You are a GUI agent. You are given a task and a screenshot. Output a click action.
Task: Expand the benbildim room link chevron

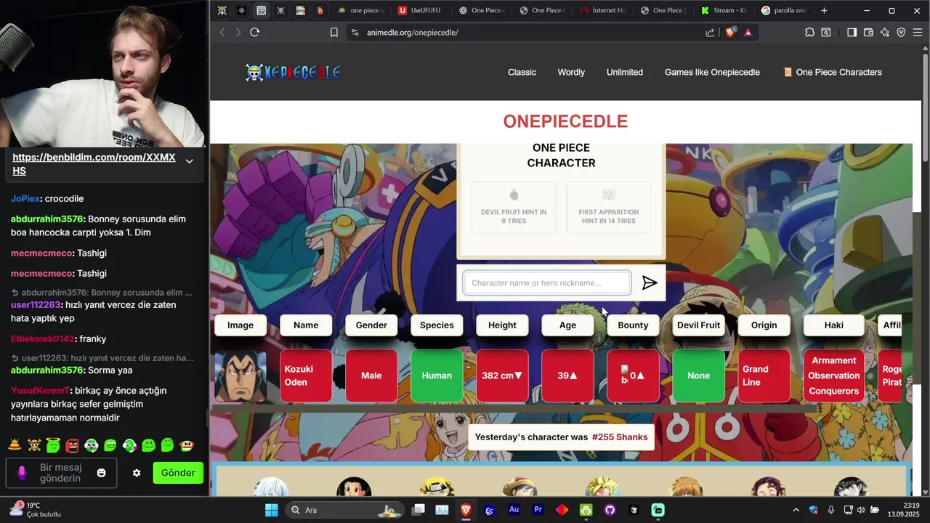click(189, 161)
